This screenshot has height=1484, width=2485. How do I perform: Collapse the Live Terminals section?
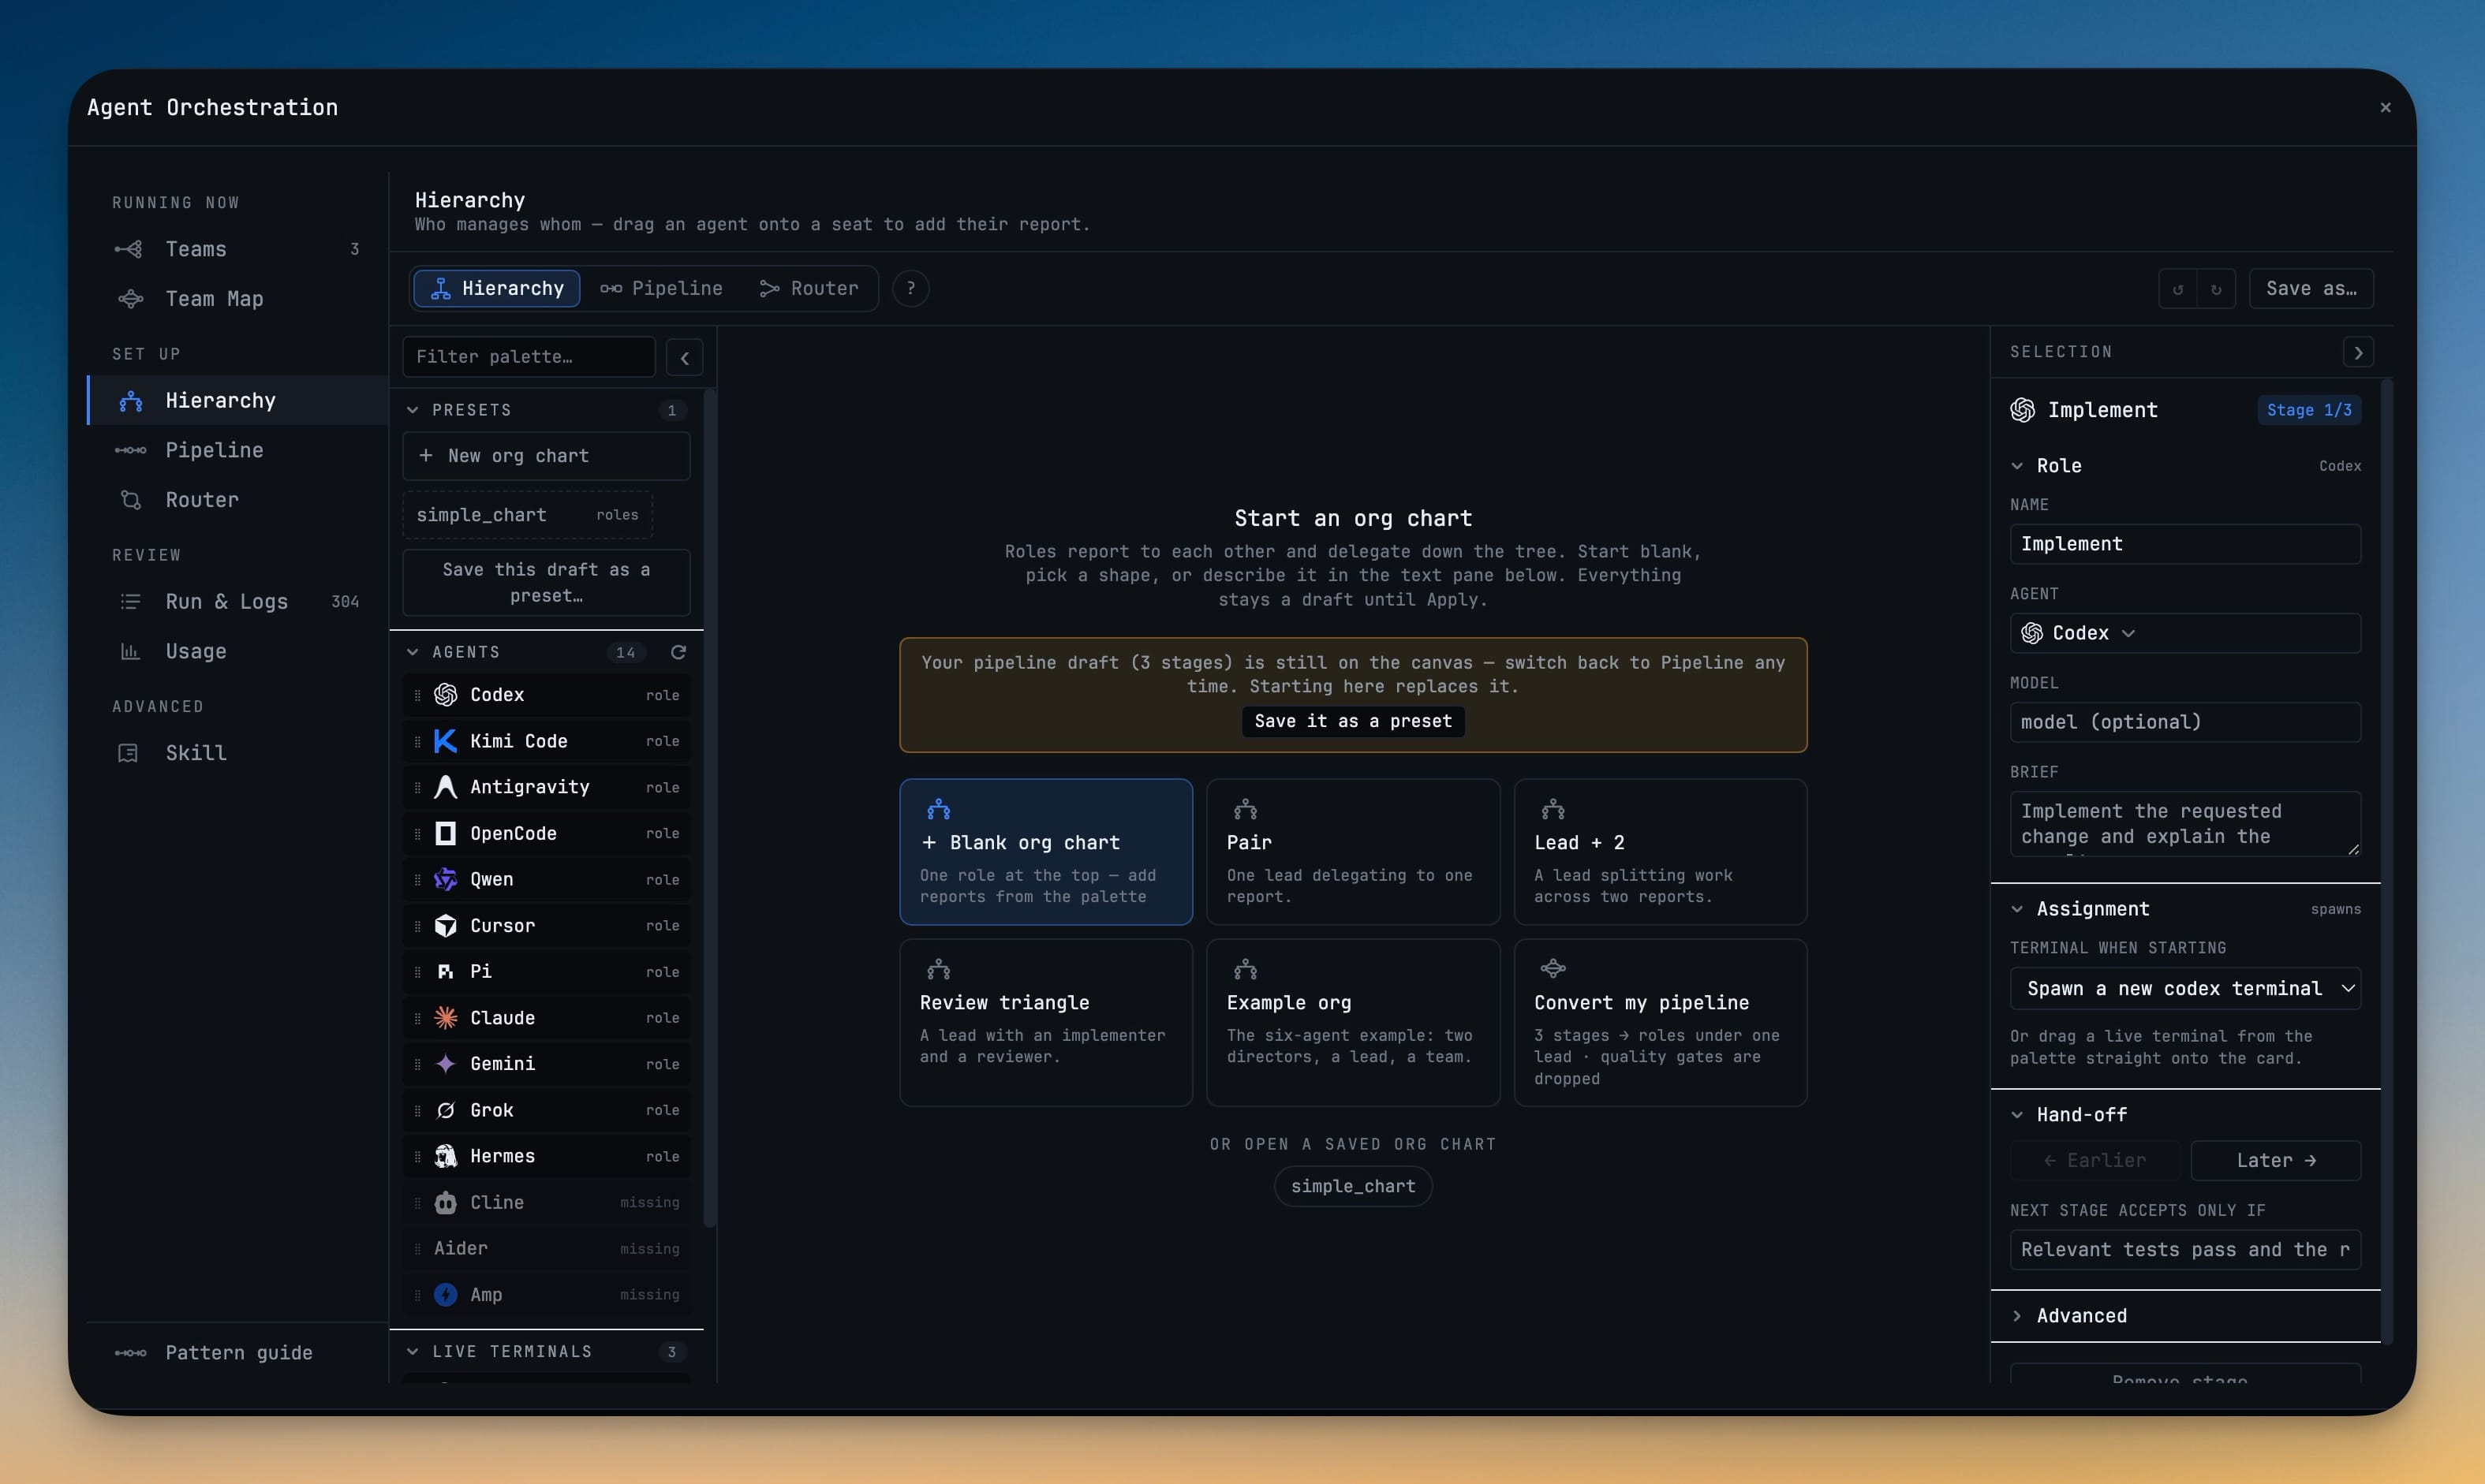[x=412, y=1352]
